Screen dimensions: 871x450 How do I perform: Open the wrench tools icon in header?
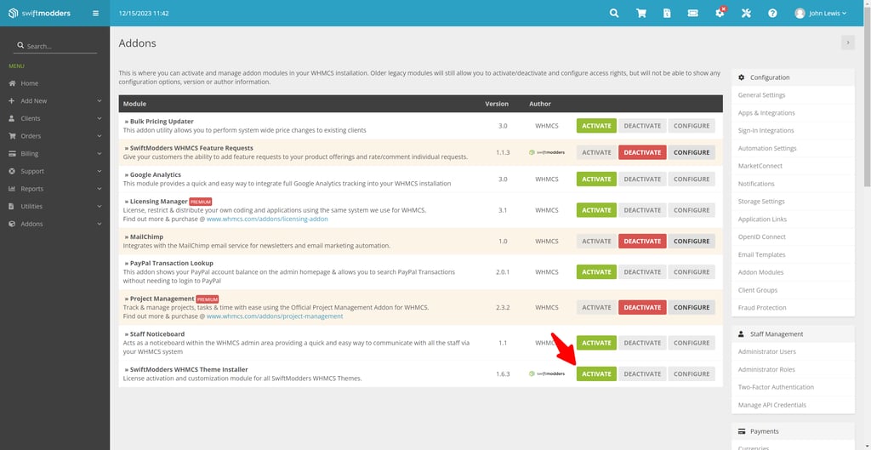pyautogui.click(x=746, y=14)
